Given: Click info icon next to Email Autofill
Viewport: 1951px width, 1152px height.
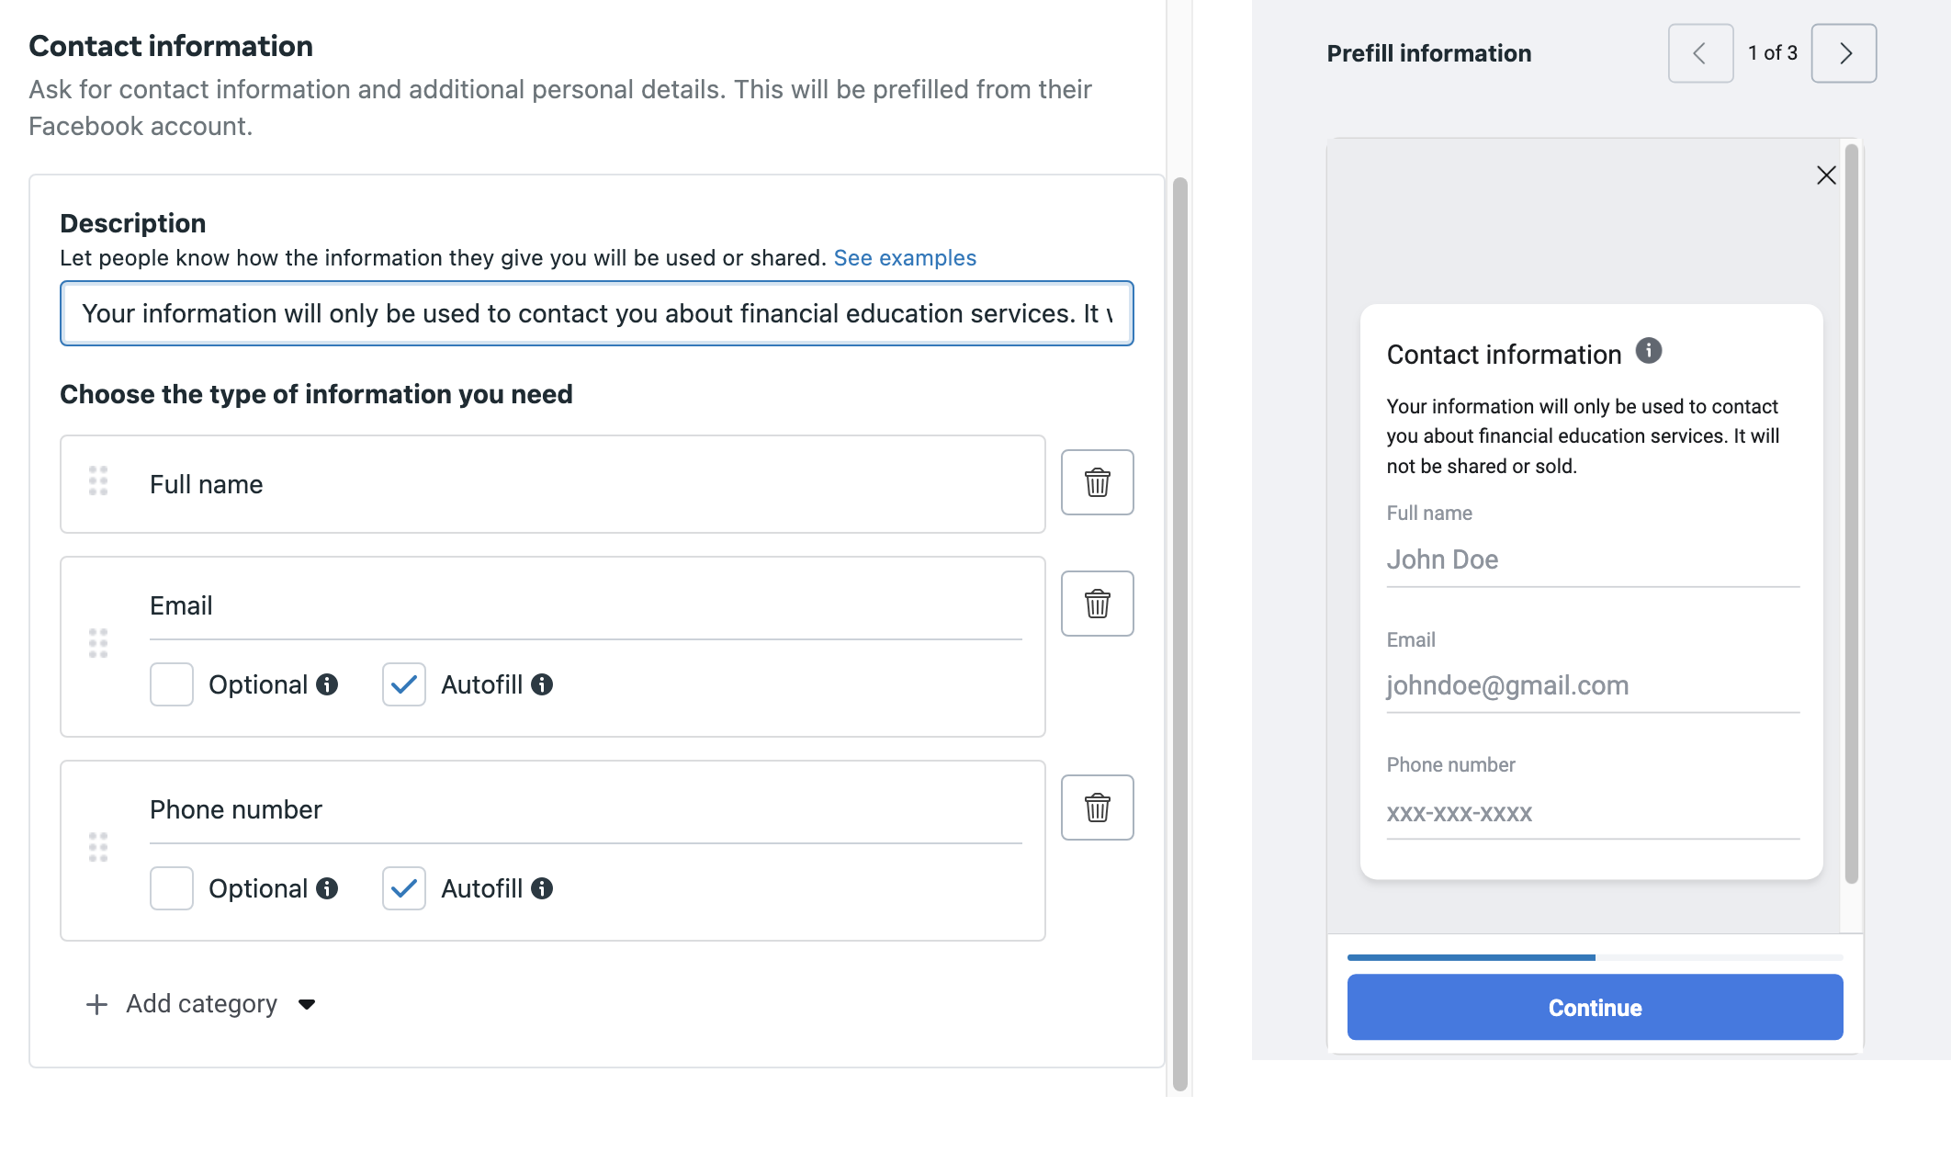Looking at the screenshot, I should pos(542,684).
